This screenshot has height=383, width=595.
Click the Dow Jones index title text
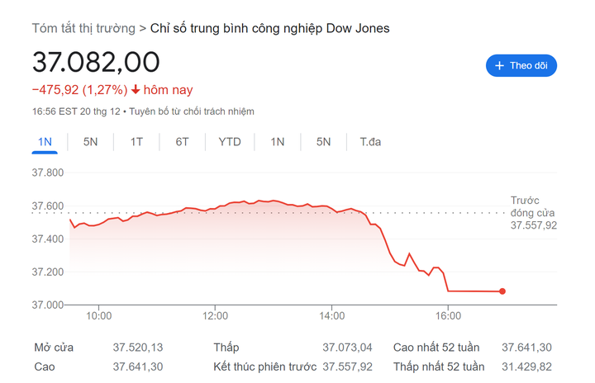coord(269,28)
